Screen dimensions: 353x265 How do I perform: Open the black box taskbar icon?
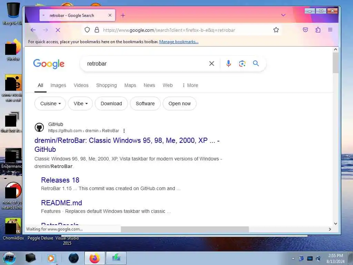(30, 258)
